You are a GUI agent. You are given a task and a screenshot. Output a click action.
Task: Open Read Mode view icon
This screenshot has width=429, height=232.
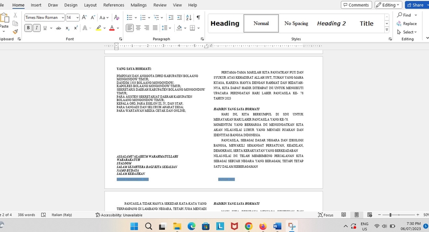(x=344, y=215)
